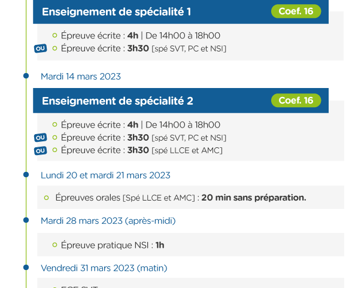The image size is (352, 288).
Task: Click the Coef. 16 badge for spécialité 2
Action: point(296,101)
